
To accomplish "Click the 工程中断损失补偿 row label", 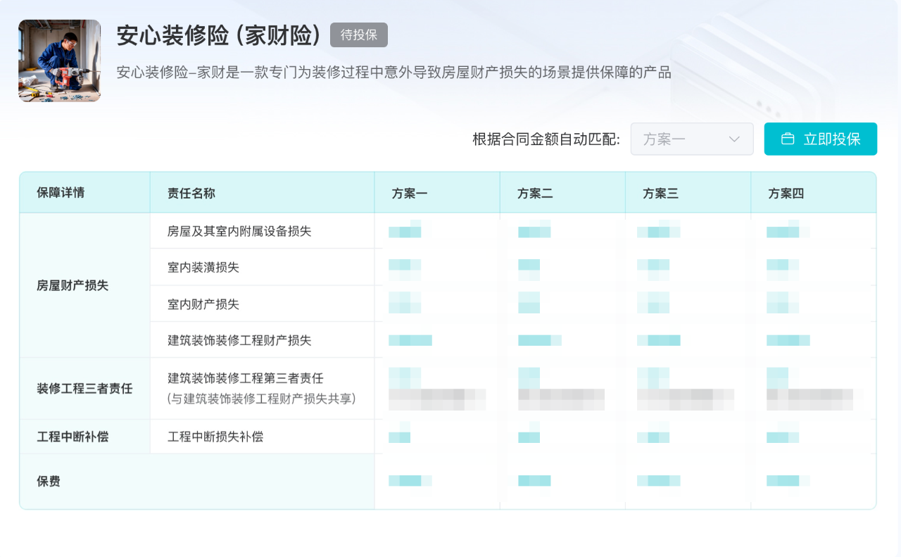I will [215, 437].
